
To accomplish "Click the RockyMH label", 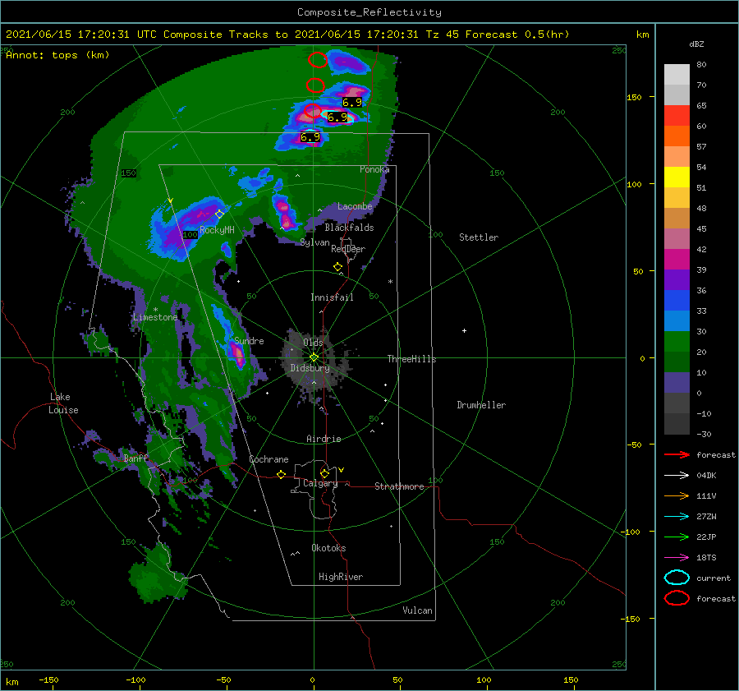I will point(217,230).
